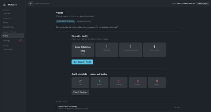Click the Protected resources card
Image resolution: width=211 pixels, height=112 pixels.
coord(131,50)
